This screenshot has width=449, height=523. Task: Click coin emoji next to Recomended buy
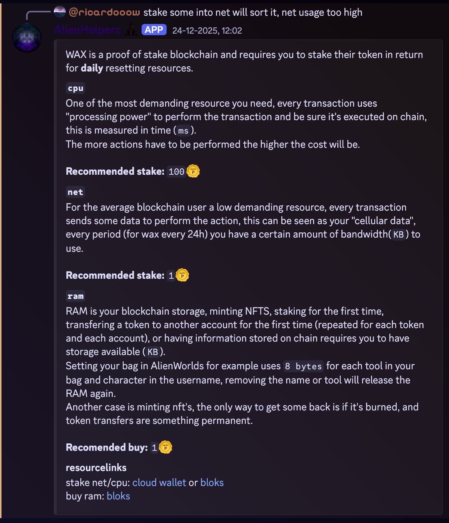point(165,447)
